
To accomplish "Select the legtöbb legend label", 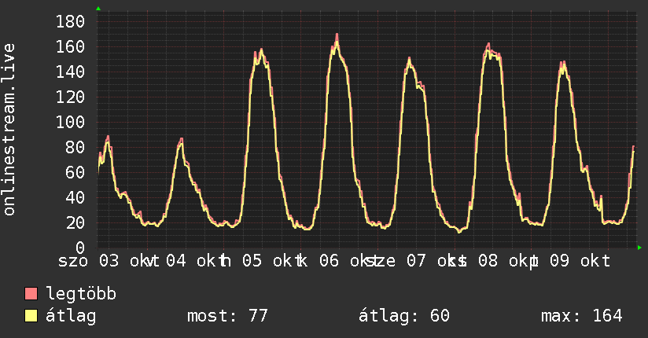I will pyautogui.click(x=81, y=294).
